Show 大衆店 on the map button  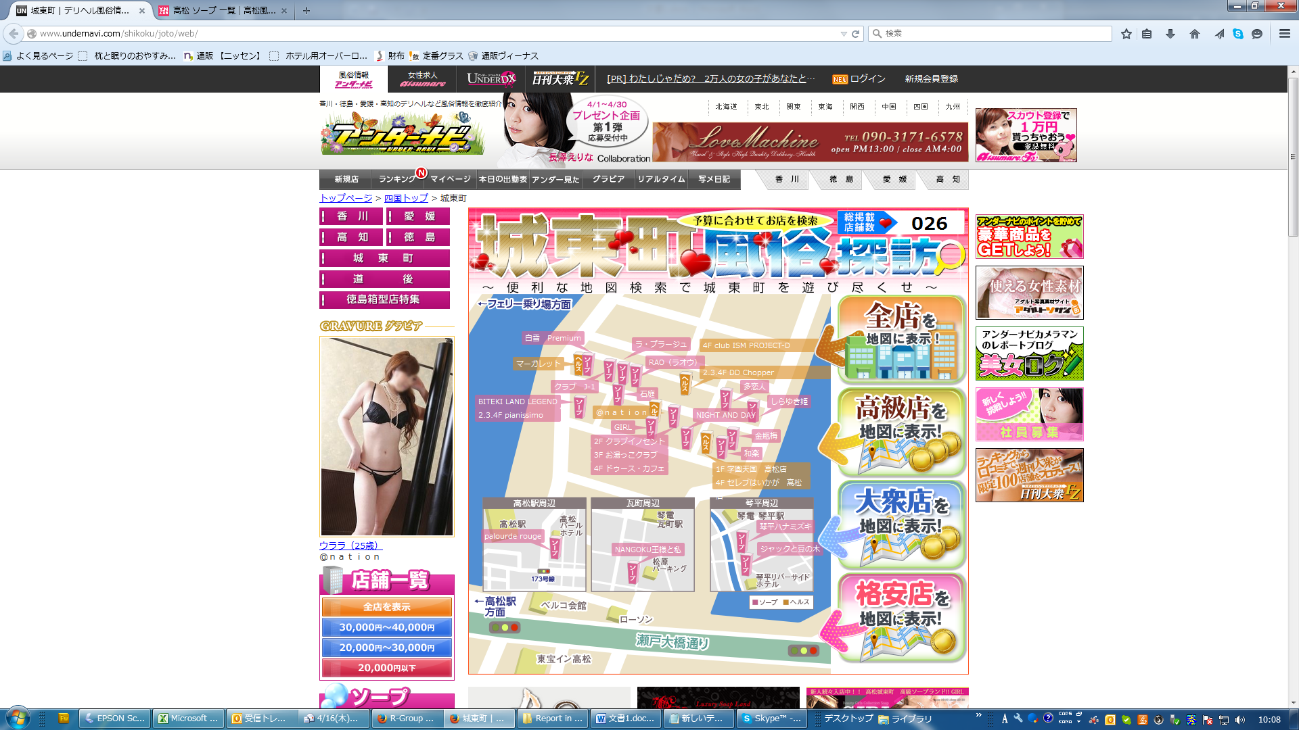click(901, 525)
